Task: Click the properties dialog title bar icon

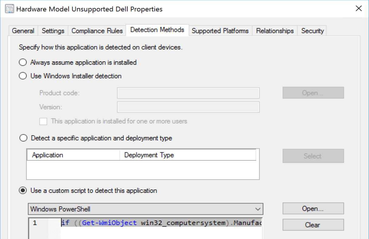Action: click(9, 9)
